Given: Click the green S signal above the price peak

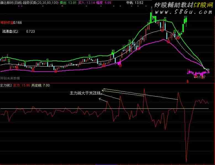Looking at the screenshot, I should 165,19.
